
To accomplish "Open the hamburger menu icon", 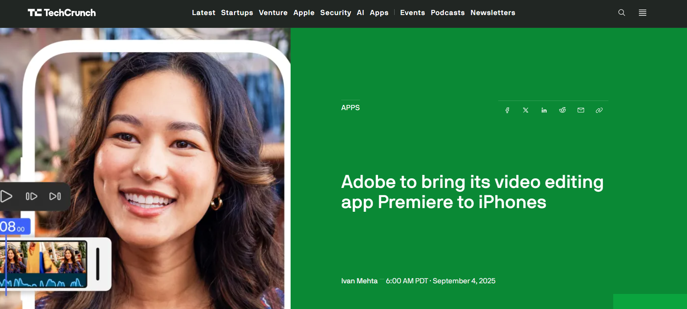I will 643,13.
